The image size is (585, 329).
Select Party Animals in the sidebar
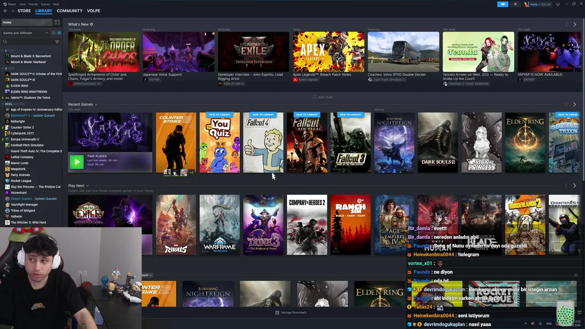pos(31,175)
